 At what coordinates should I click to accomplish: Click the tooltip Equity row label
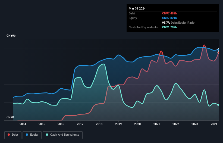click(x=133, y=18)
